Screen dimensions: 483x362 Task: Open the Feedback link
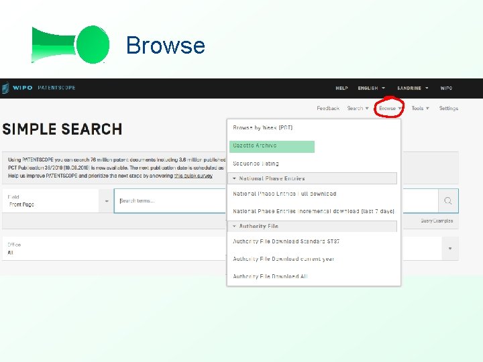328,109
